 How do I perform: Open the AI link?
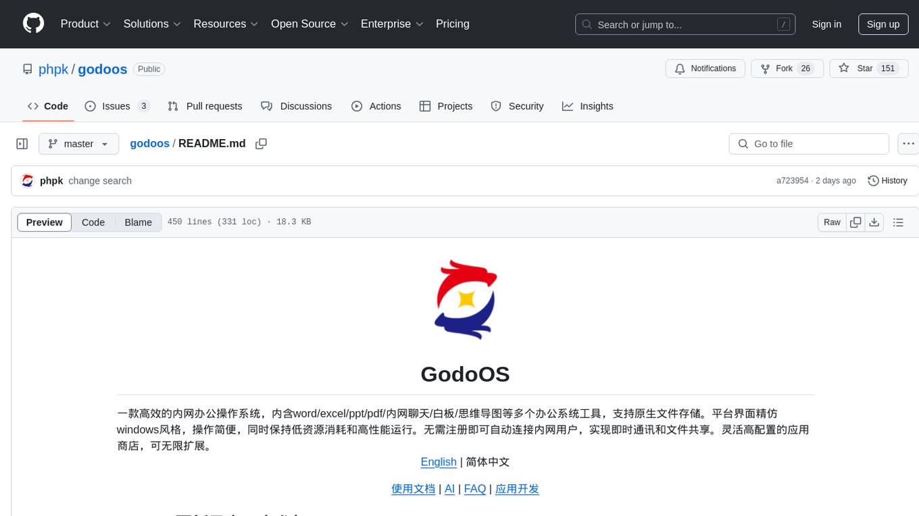point(449,489)
